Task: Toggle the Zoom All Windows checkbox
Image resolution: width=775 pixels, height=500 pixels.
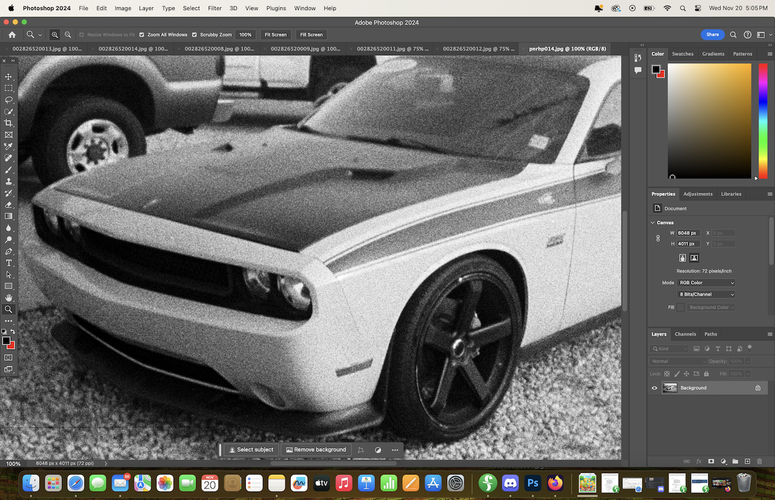Action: point(142,35)
